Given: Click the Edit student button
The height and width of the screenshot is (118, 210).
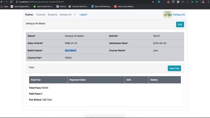Looking at the screenshot, I should [x=180, y=25].
